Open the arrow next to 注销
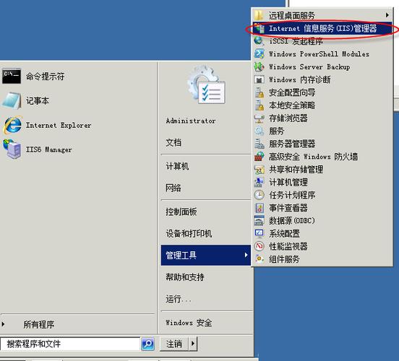The width and height of the screenshot is (399, 361). click(x=193, y=344)
